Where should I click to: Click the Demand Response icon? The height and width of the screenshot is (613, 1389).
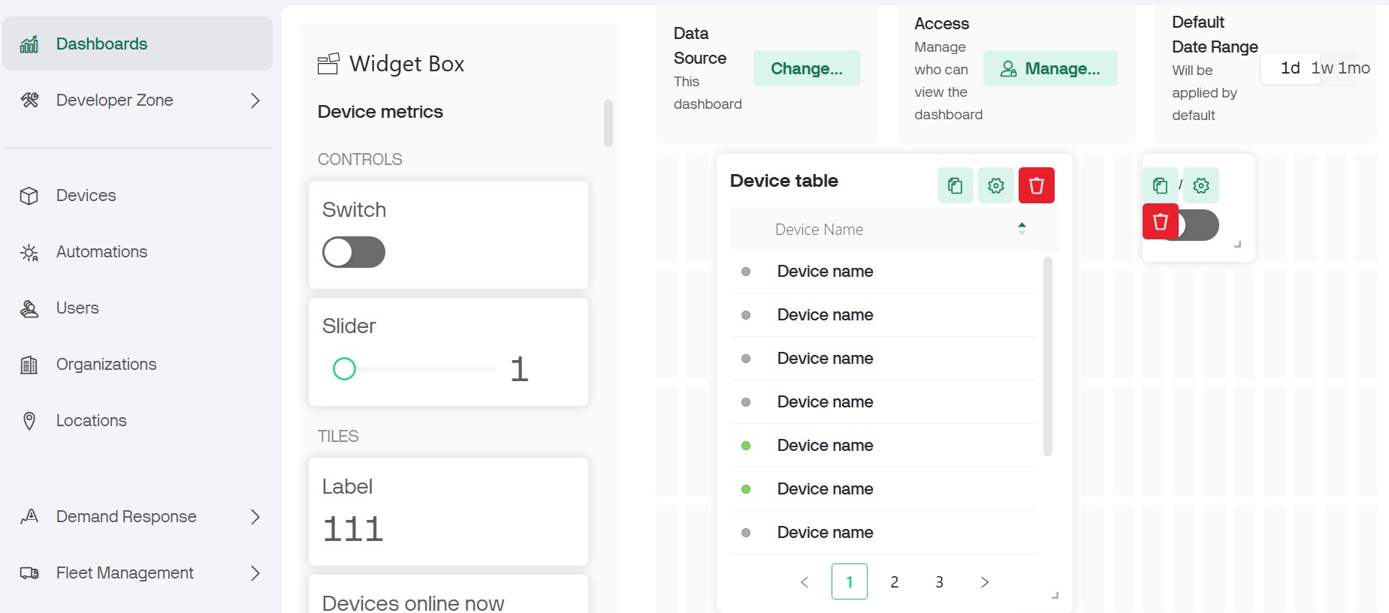29,516
